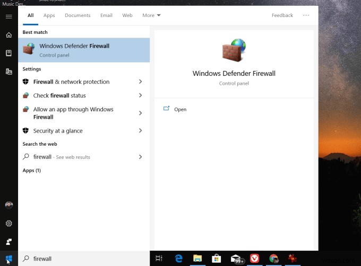The width and height of the screenshot is (361, 266).
Task: Open Mail app with 99+ badge
Action: (237, 259)
